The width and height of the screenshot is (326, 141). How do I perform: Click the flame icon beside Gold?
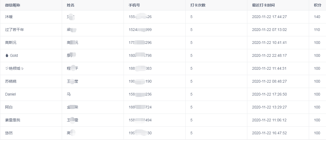tap(7, 55)
